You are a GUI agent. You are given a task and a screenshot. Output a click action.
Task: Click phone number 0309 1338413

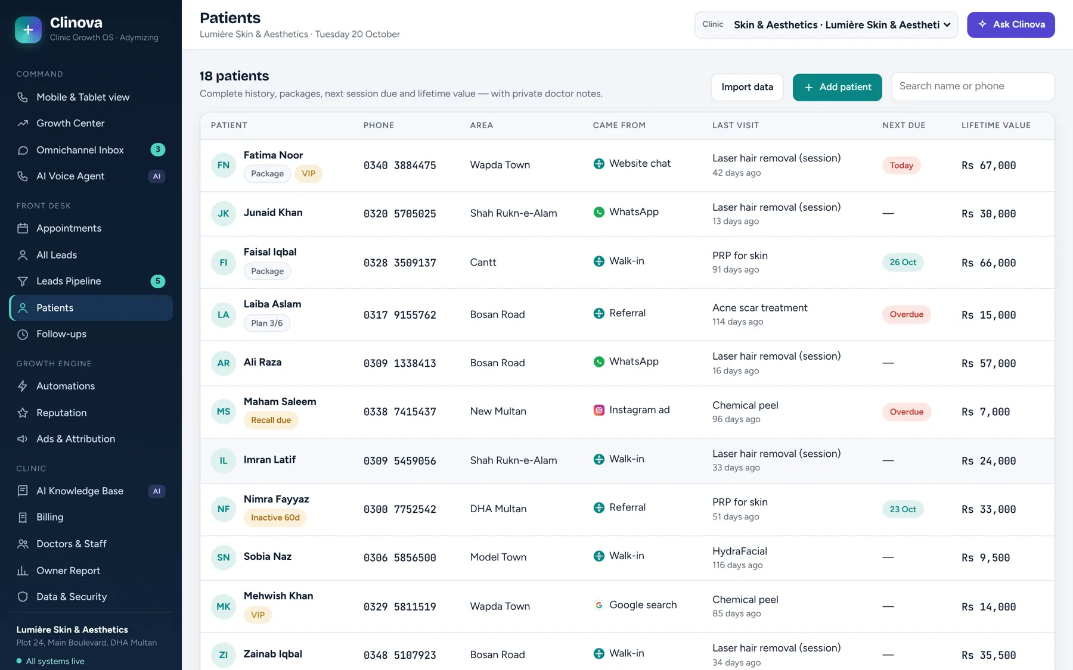click(x=399, y=363)
